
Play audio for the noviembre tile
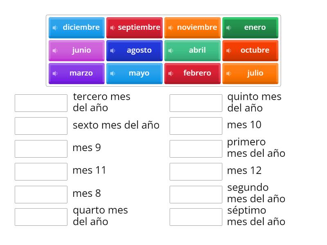[x=171, y=27]
